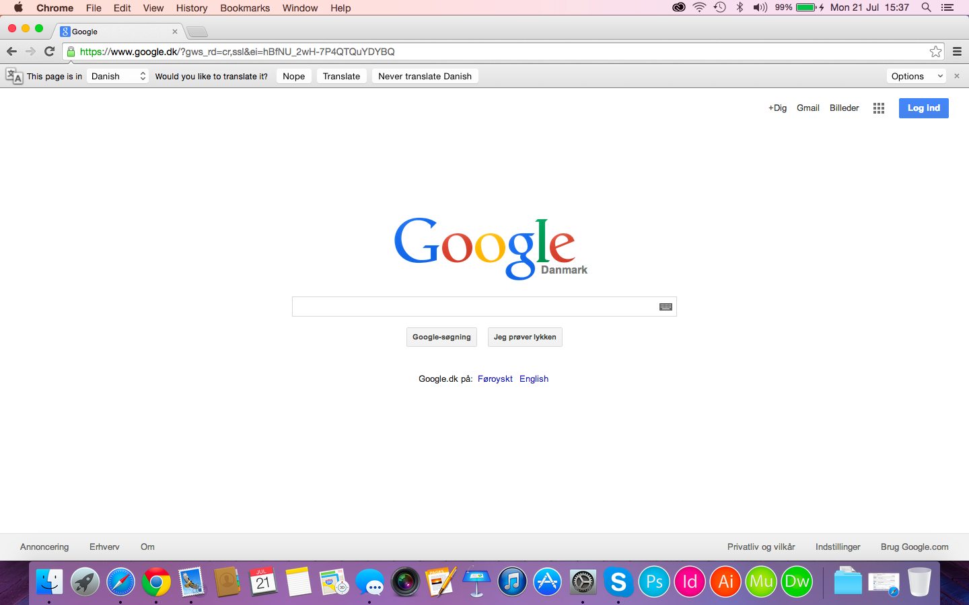Open the App Store from the dock
Viewport: 969px width, 605px height.
click(548, 582)
